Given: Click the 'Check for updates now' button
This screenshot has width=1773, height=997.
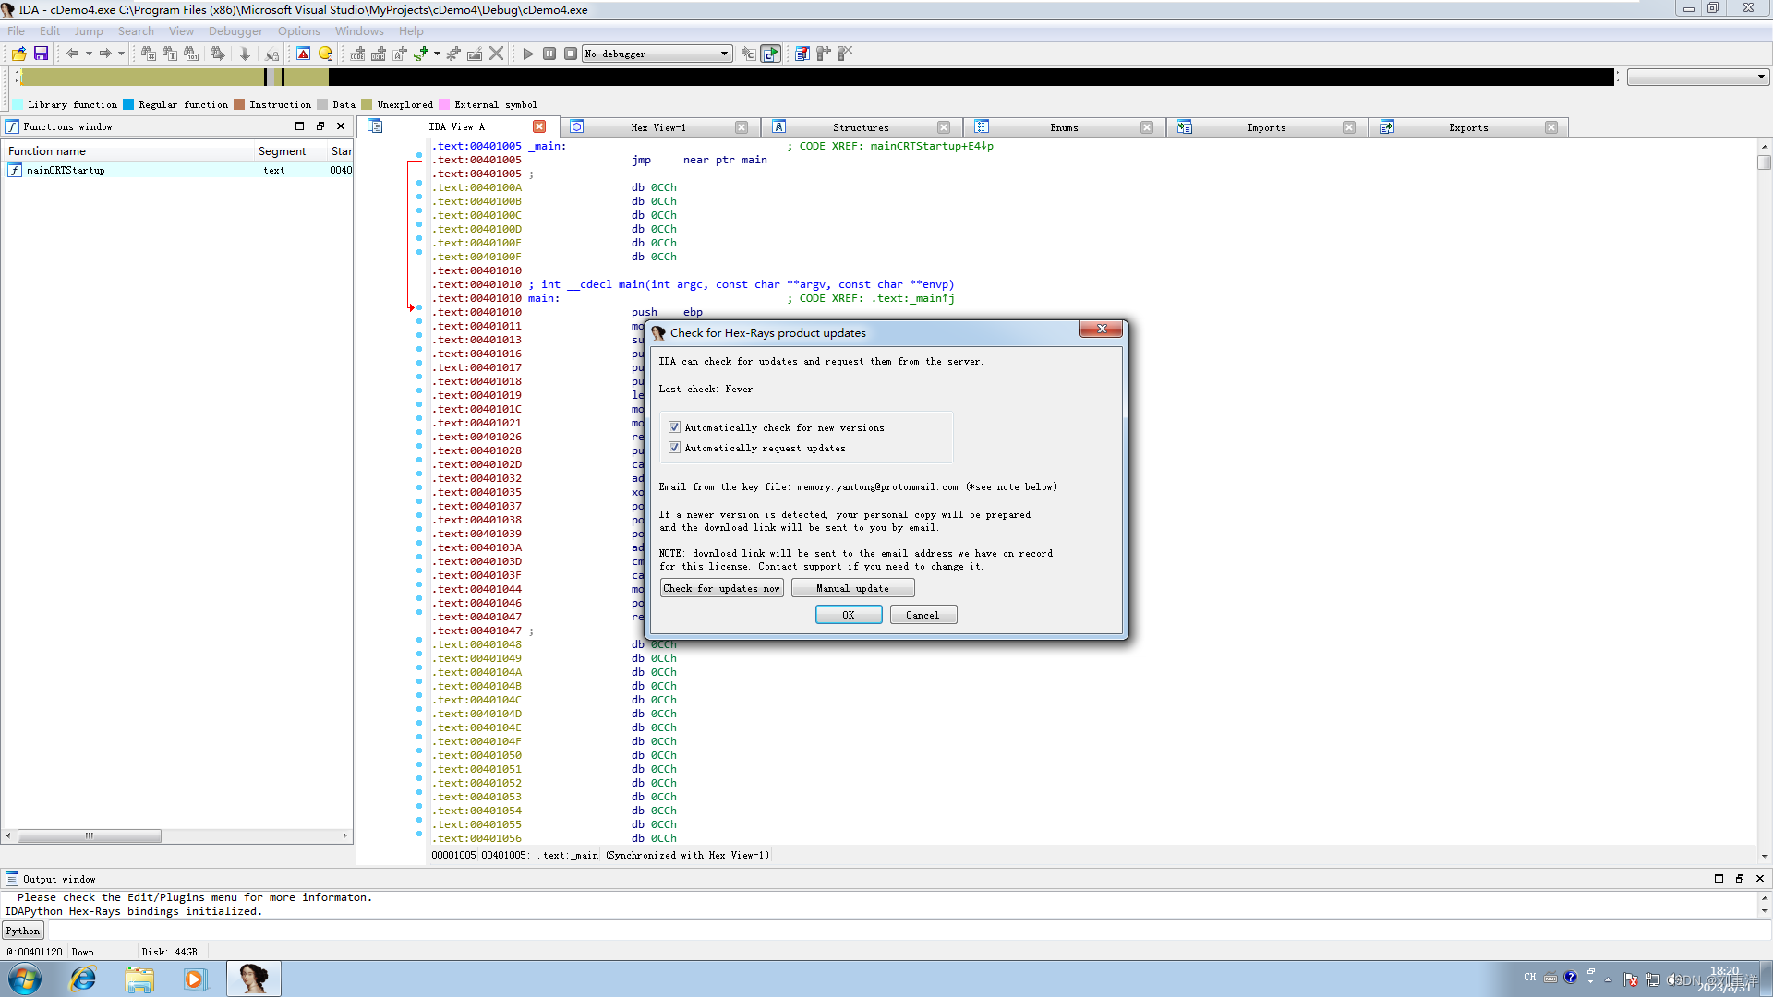Looking at the screenshot, I should [721, 588].
